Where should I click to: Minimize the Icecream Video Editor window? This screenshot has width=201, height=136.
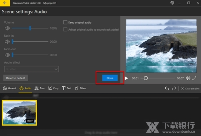pyautogui.click(x=180, y=3)
